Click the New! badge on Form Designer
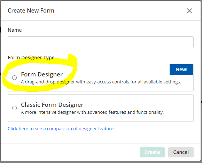202x163 pixels. click(181, 69)
